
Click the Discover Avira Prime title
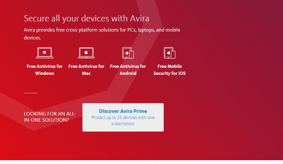click(x=123, y=111)
